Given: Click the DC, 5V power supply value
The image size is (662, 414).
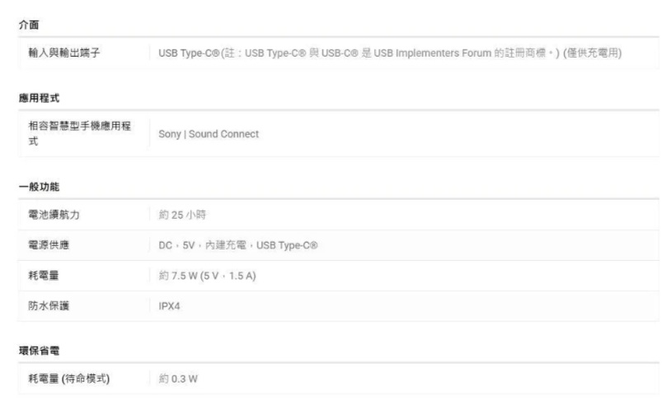Looking at the screenshot, I should [238, 245].
